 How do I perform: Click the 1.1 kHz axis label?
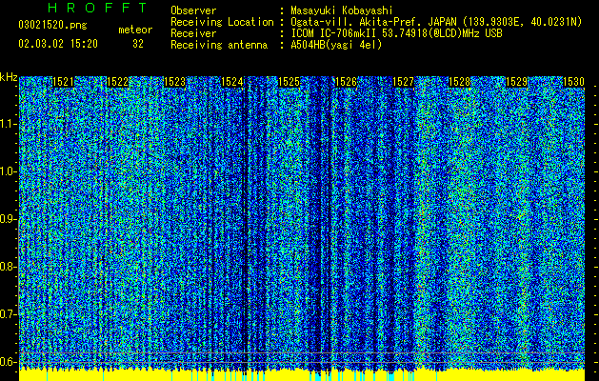pos(8,124)
